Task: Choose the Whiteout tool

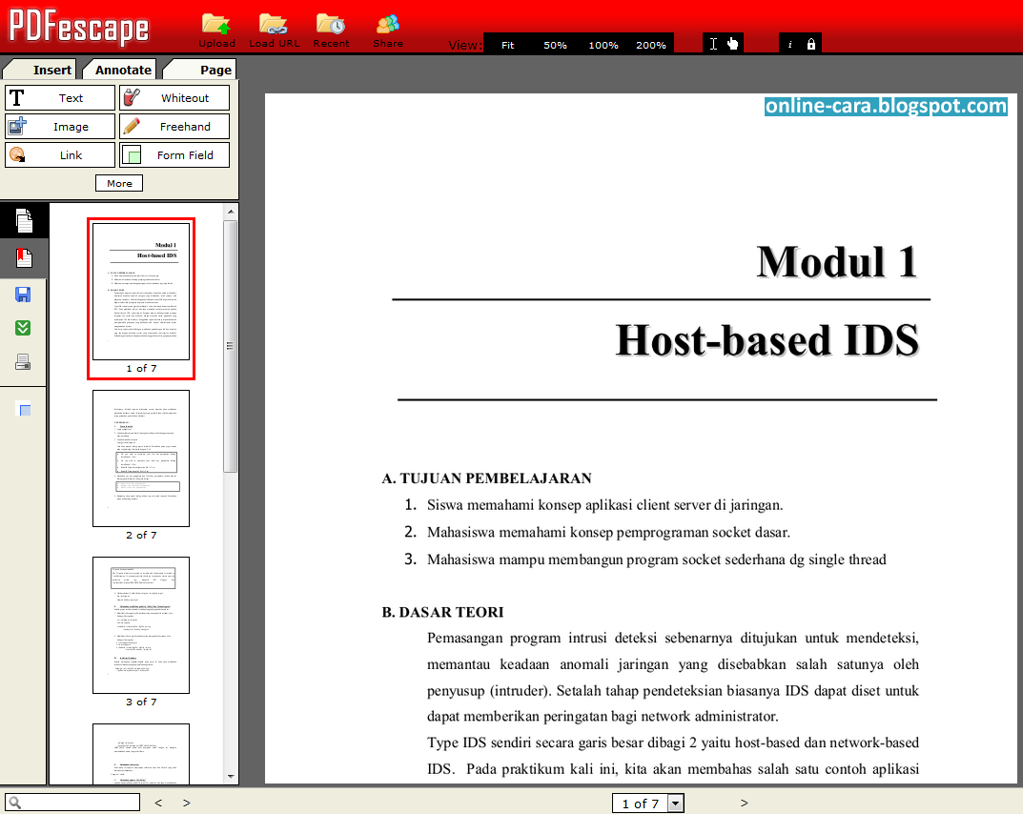Action: tap(174, 98)
